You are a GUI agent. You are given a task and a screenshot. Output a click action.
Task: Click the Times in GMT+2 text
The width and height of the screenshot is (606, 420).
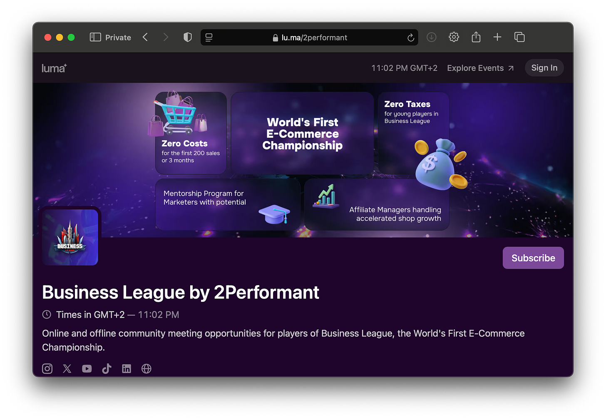[90, 315]
